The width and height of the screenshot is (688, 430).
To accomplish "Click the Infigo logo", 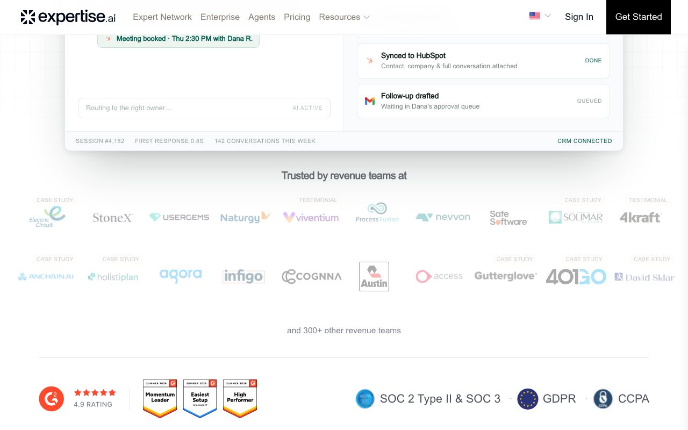I will pyautogui.click(x=243, y=276).
